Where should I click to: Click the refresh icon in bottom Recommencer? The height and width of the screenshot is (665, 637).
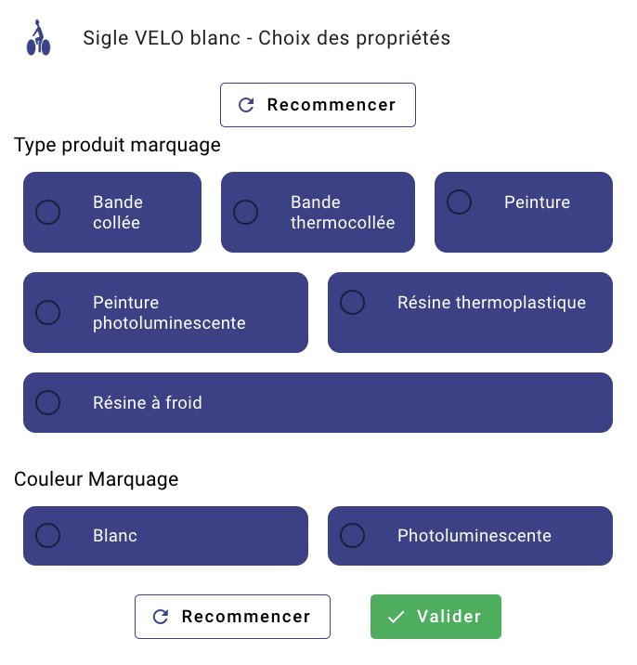[x=161, y=617]
